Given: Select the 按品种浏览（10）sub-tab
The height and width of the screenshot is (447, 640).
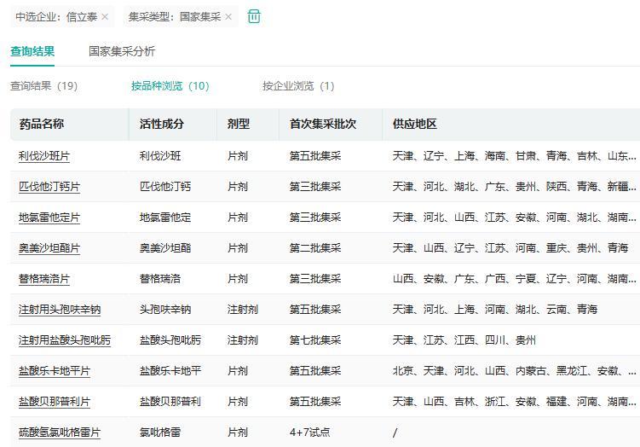Looking at the screenshot, I should pos(170,86).
